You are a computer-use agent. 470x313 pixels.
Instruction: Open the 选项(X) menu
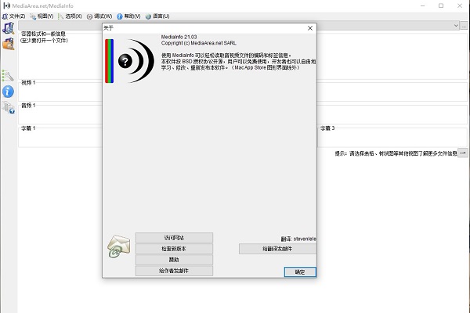point(70,16)
